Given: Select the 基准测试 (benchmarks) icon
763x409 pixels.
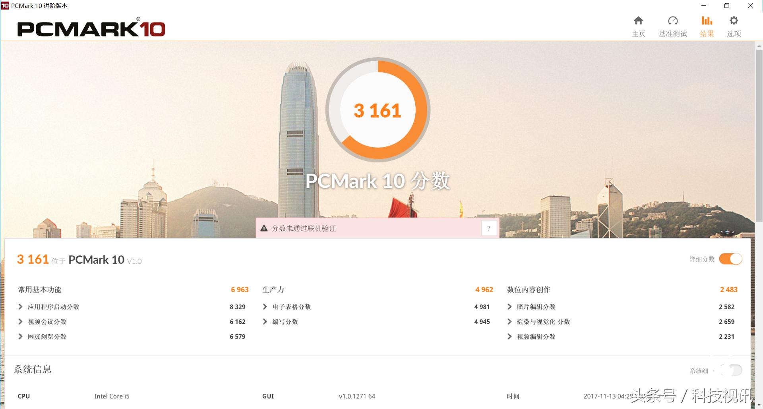Looking at the screenshot, I should click(x=673, y=20).
